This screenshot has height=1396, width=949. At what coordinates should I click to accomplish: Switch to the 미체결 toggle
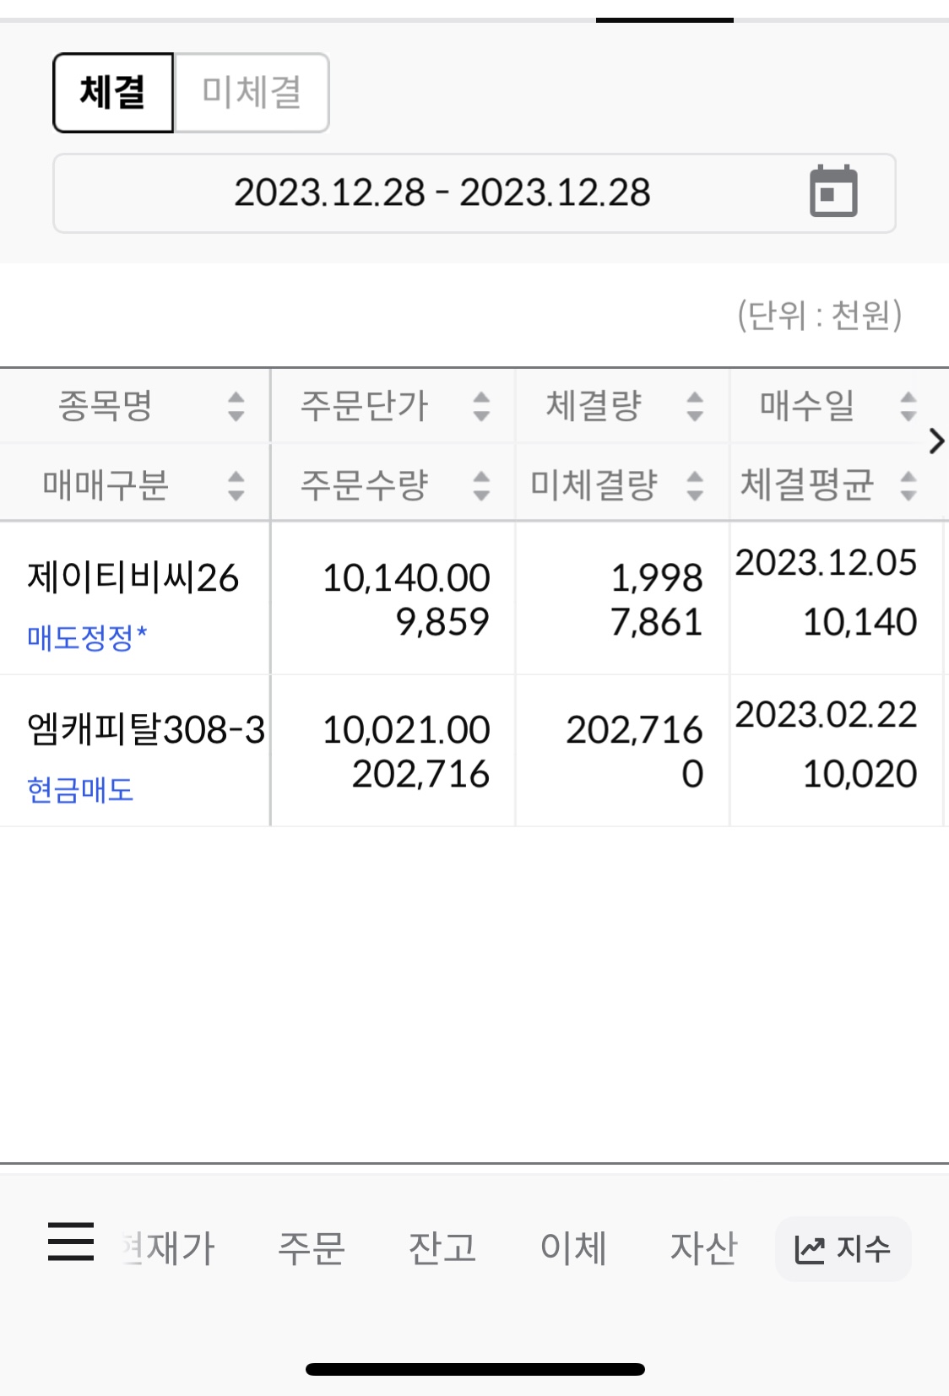tap(252, 93)
